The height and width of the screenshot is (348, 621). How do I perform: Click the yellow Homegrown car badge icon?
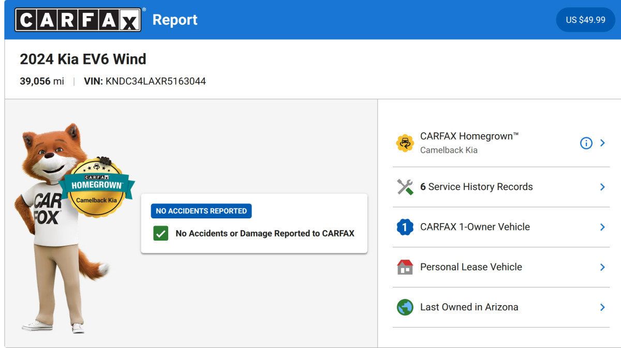(x=405, y=143)
